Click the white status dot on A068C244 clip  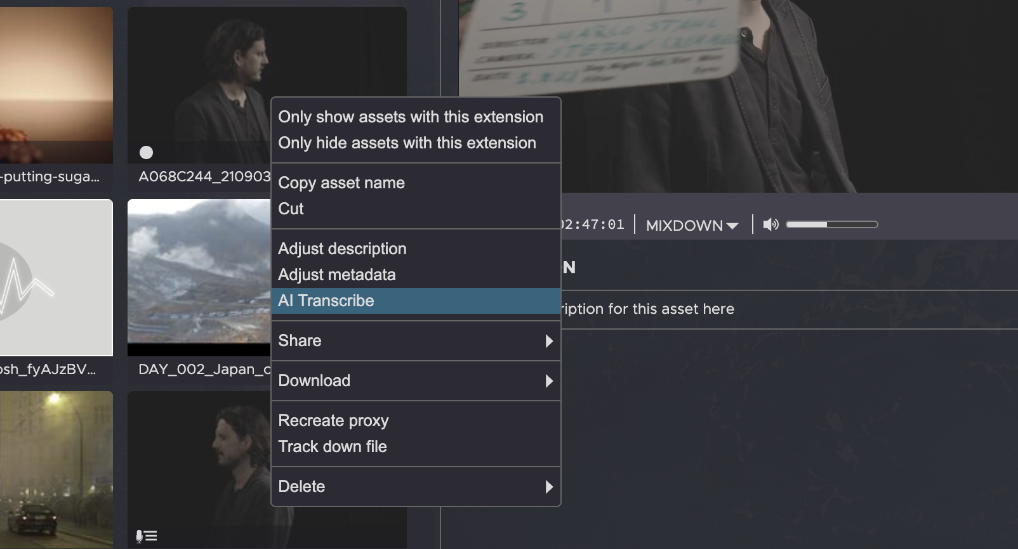pyautogui.click(x=146, y=152)
